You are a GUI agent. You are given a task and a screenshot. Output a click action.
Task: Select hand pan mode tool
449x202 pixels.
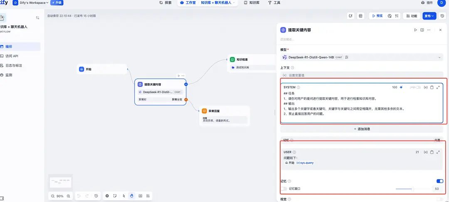point(132,196)
